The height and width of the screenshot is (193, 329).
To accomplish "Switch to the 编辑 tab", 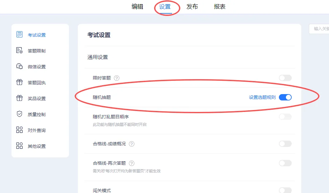I will click(138, 7).
